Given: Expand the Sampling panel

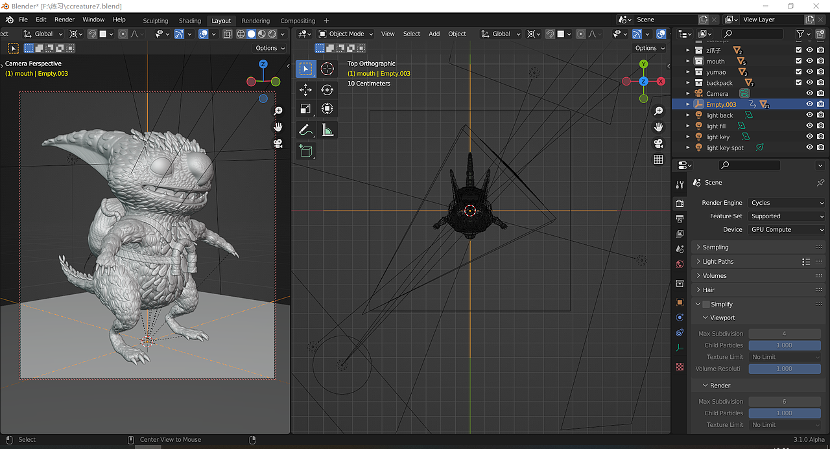Looking at the screenshot, I should 715,248.
